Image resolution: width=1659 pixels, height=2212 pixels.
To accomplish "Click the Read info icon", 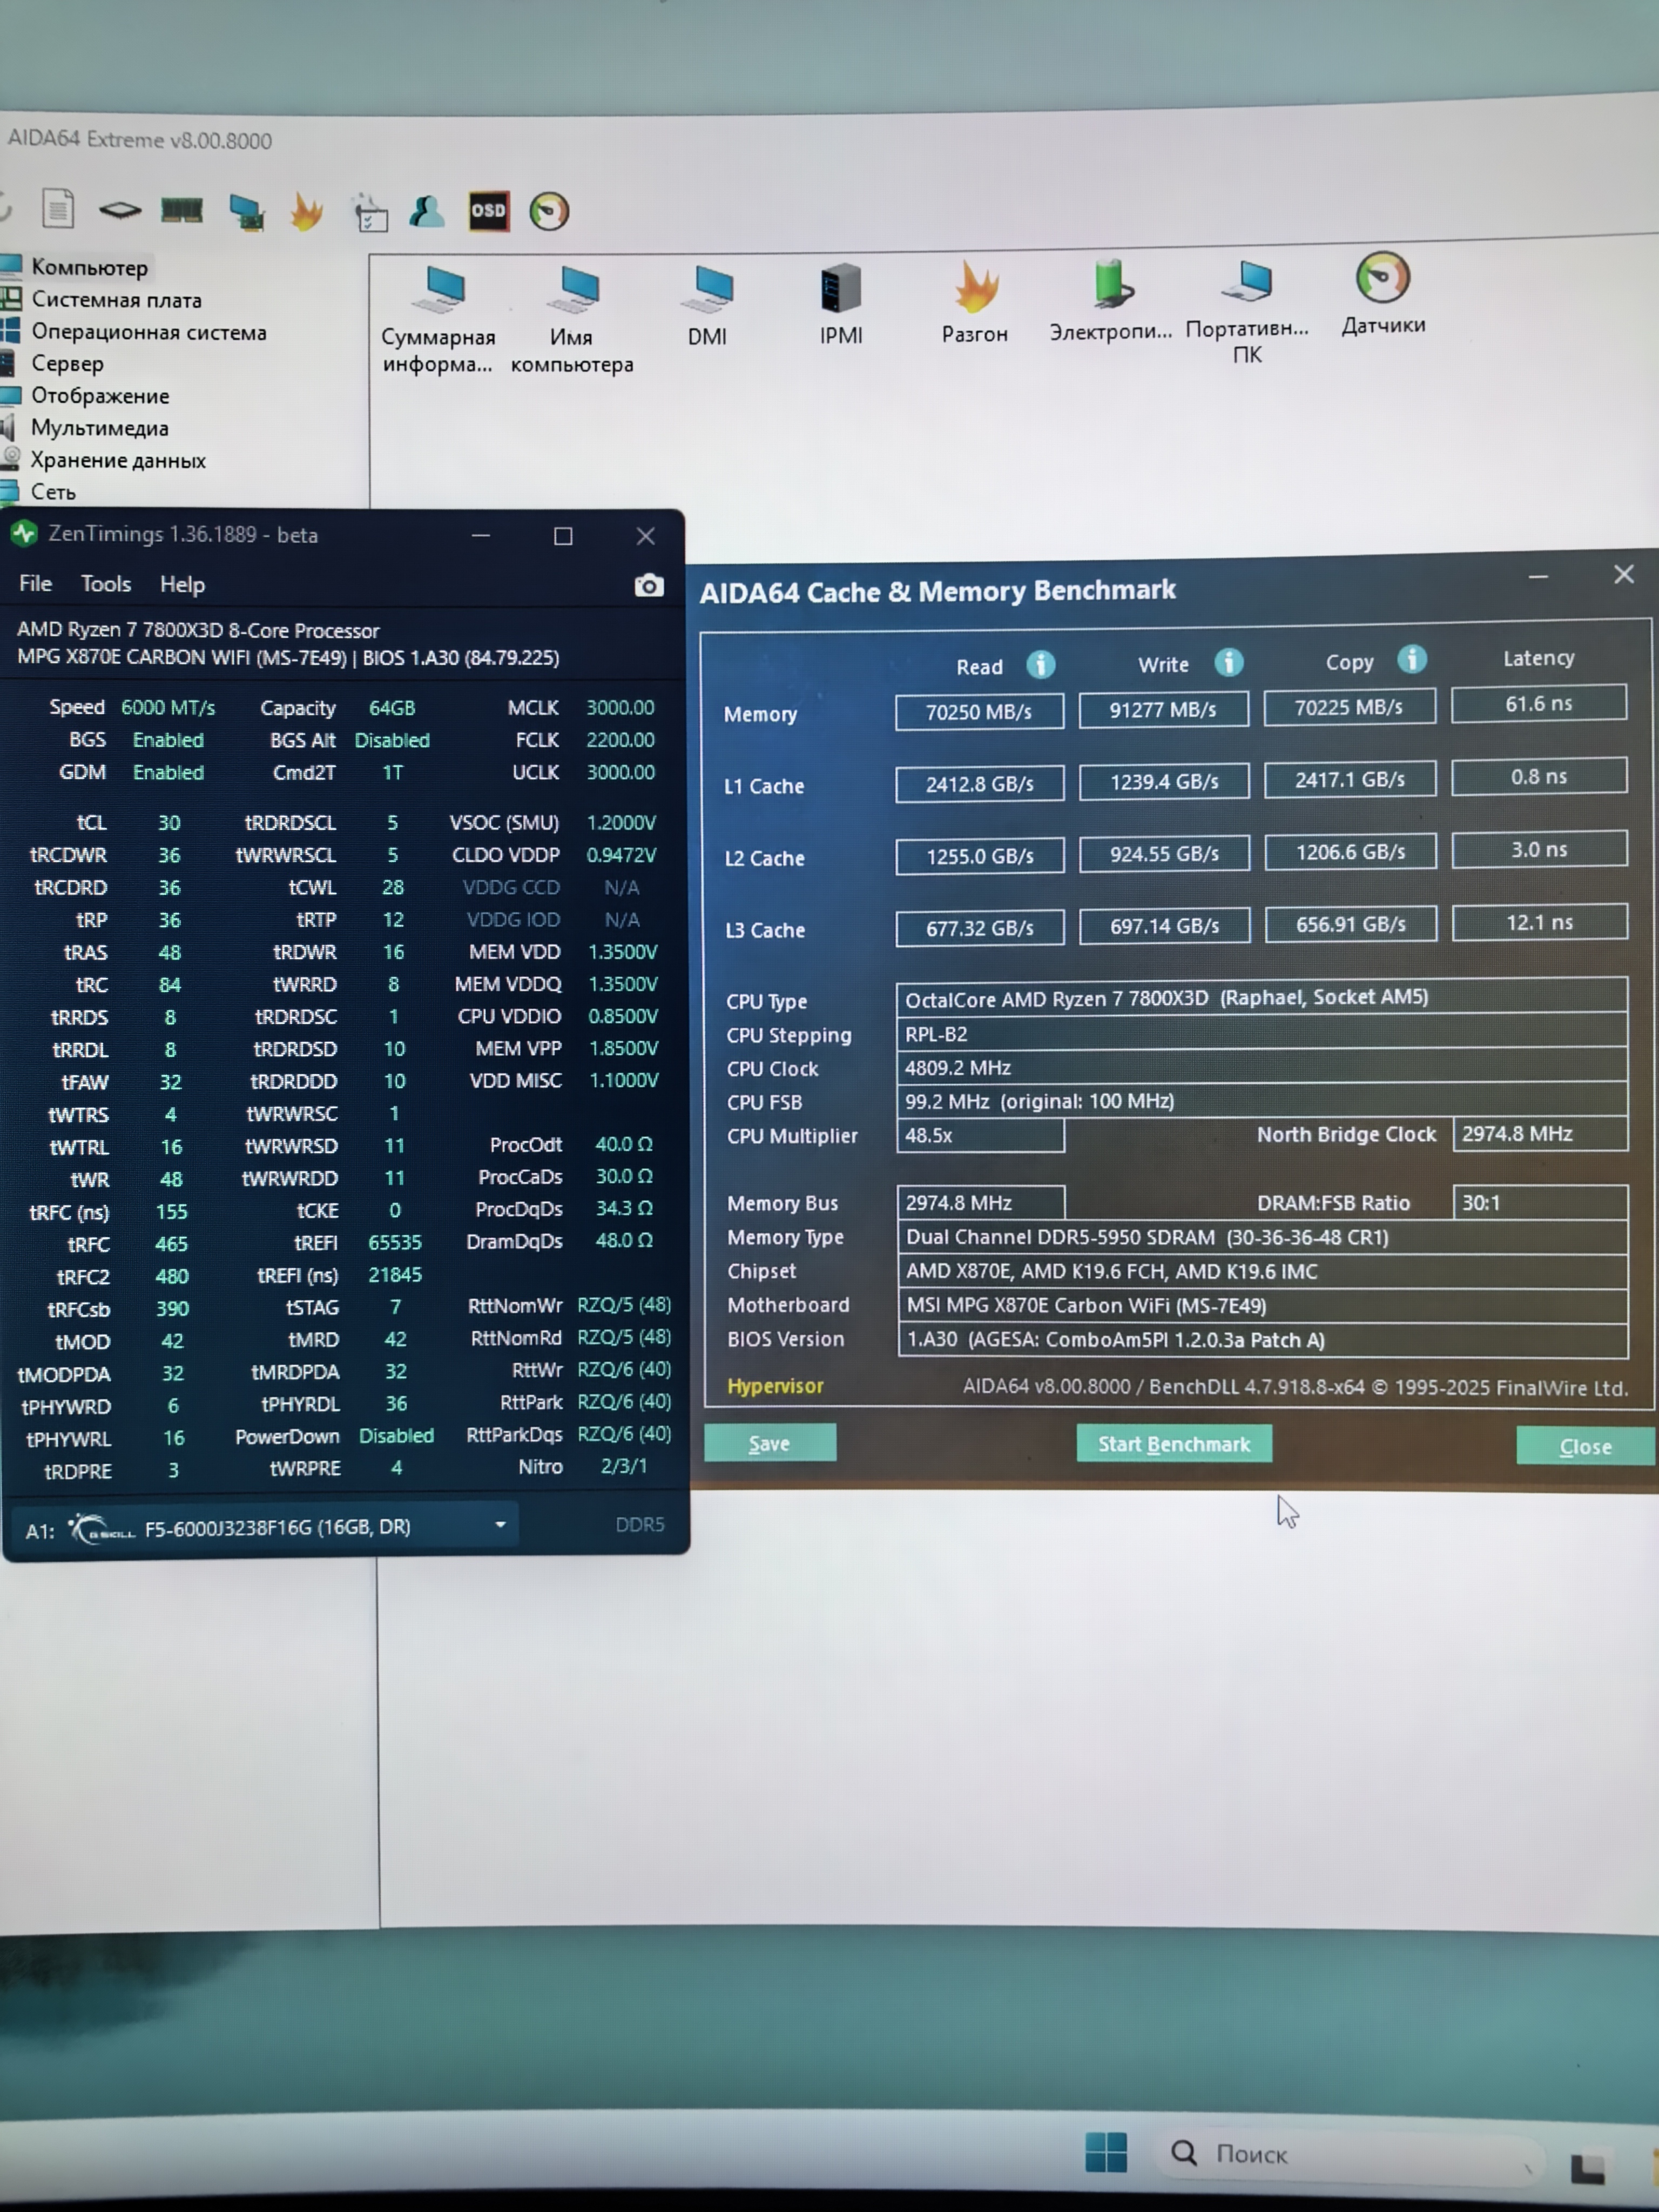I will (1040, 665).
